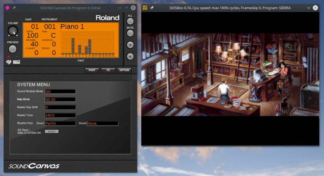This screenshot has width=324, height=176.
Task: Switch to the PART tab
Action: point(92,70)
